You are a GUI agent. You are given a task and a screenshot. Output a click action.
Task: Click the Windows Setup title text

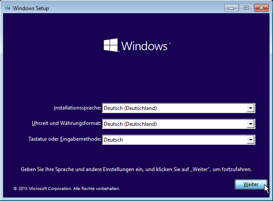pos(30,8)
